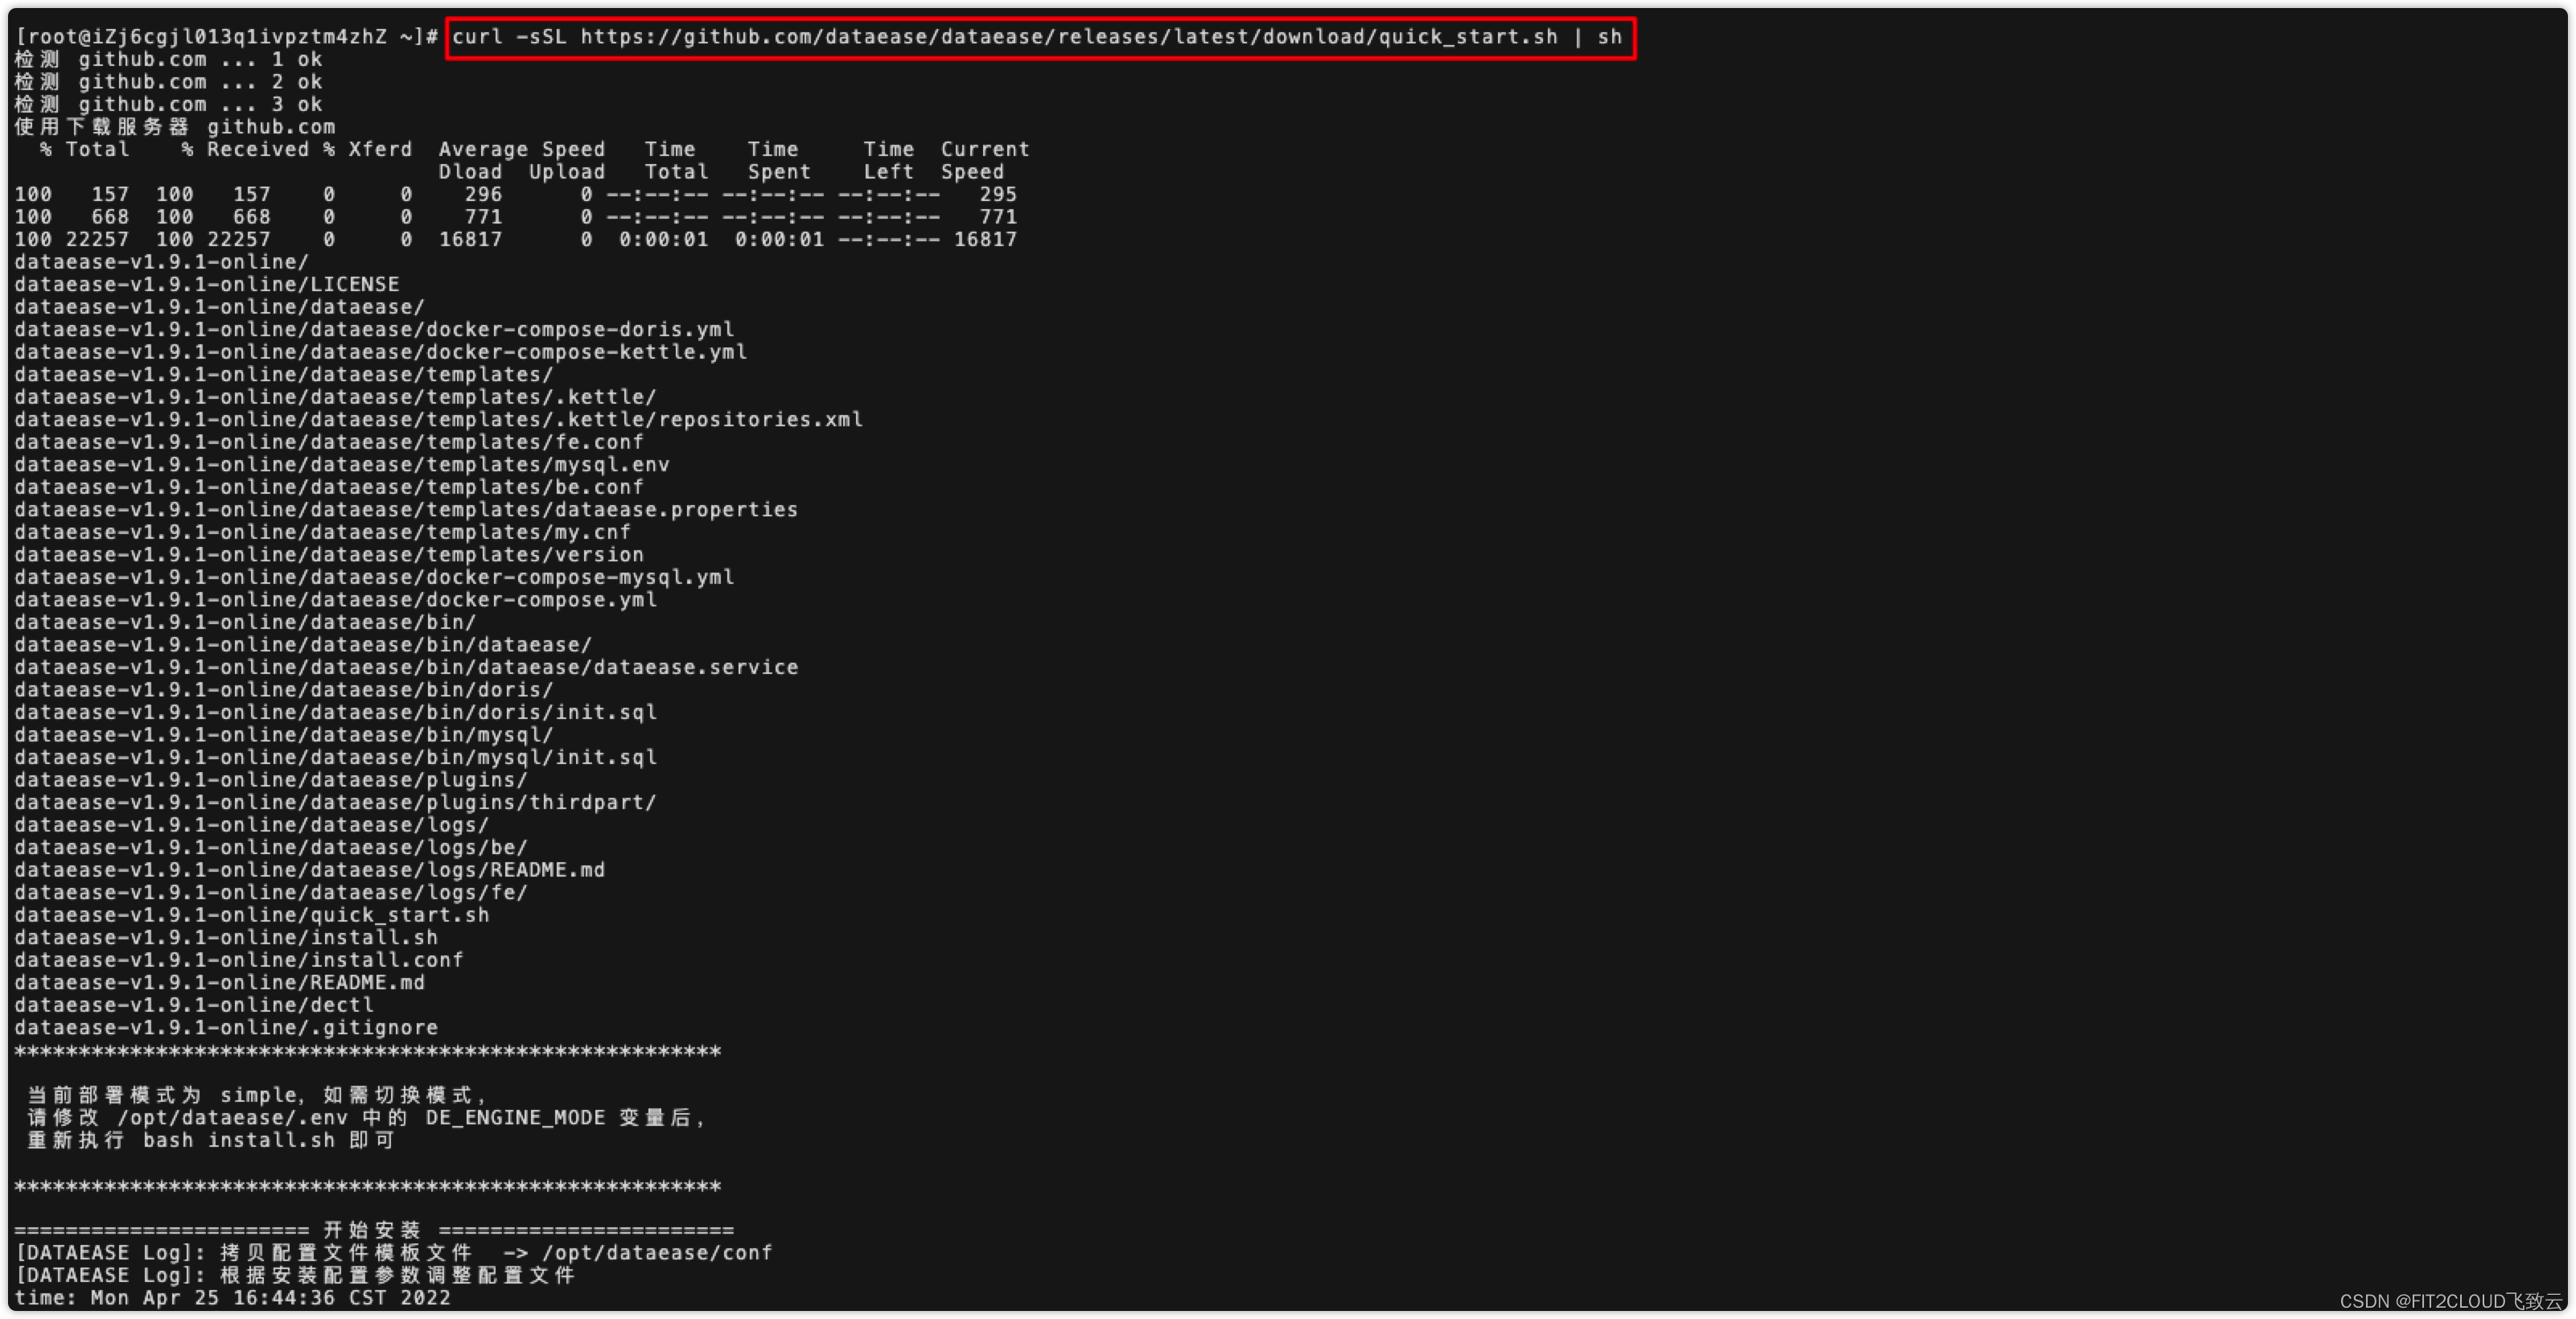The image size is (2576, 1319).
Task: Click the 'dataease-v1.9.1-online/LICENSE' line
Action: tap(207, 285)
